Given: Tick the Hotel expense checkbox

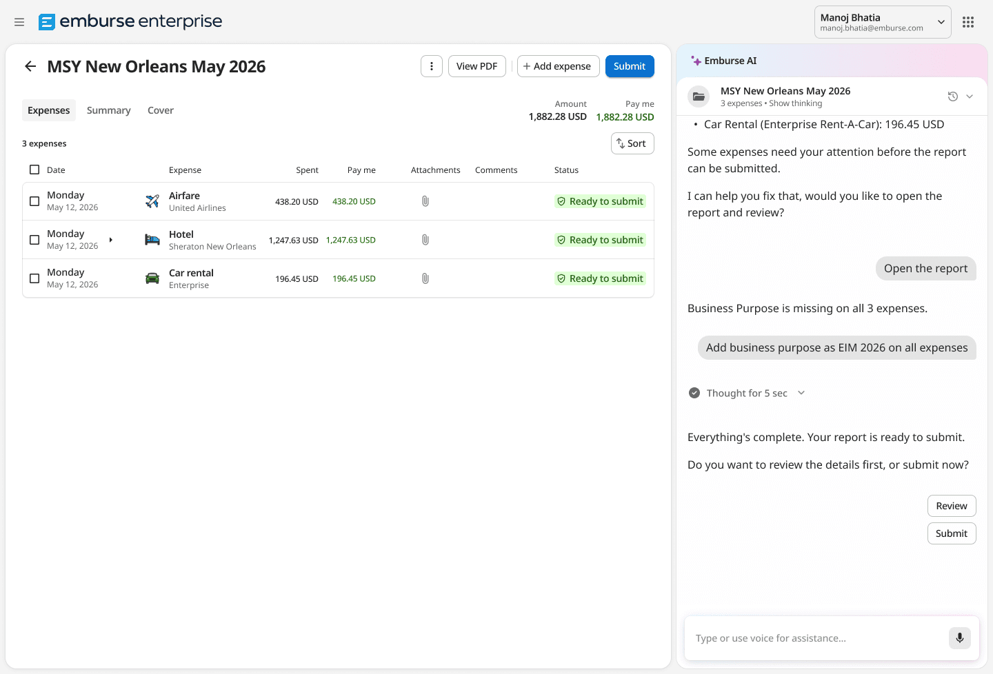Looking at the screenshot, I should [34, 240].
